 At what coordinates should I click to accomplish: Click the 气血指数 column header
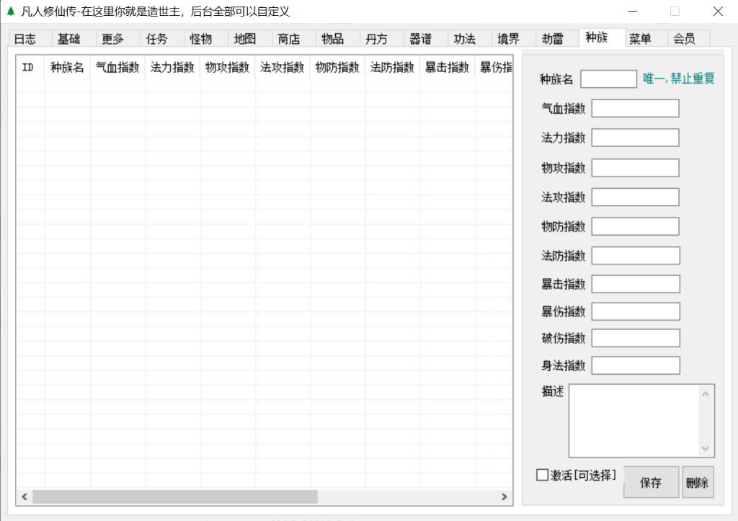click(x=117, y=68)
